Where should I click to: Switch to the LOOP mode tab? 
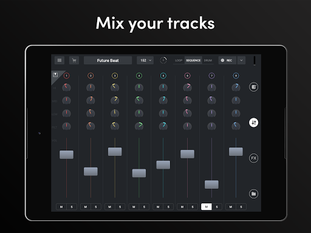pos(179,60)
